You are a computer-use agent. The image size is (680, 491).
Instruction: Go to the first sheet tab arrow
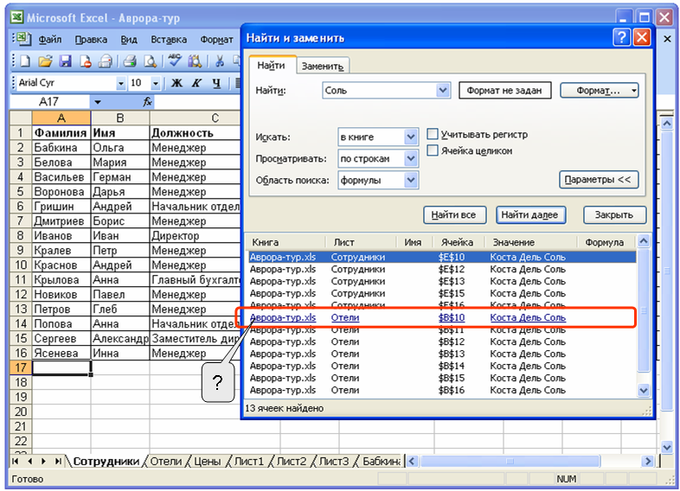16,461
